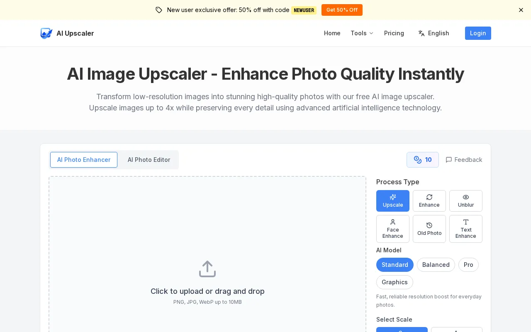Click the AI Upscaler brand name
Image resolution: width=531 pixels, height=332 pixels.
click(x=75, y=33)
